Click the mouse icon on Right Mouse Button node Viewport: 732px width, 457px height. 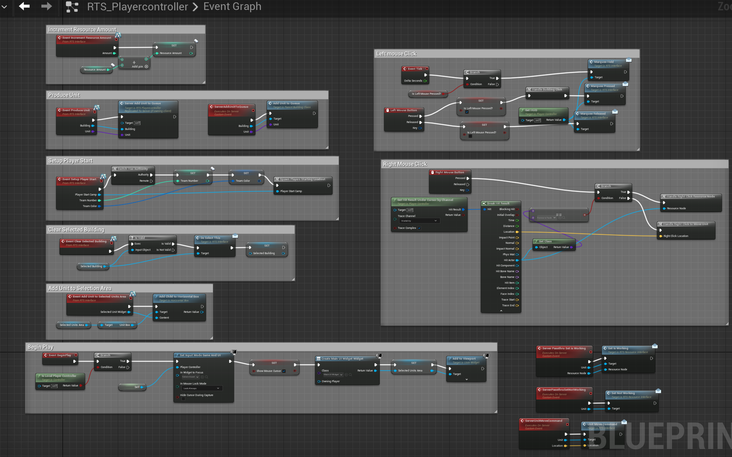(x=432, y=173)
